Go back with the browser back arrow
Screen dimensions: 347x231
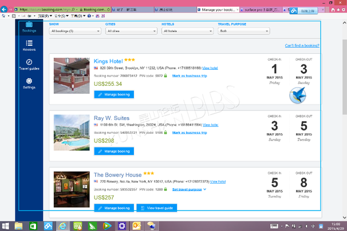[4, 10]
